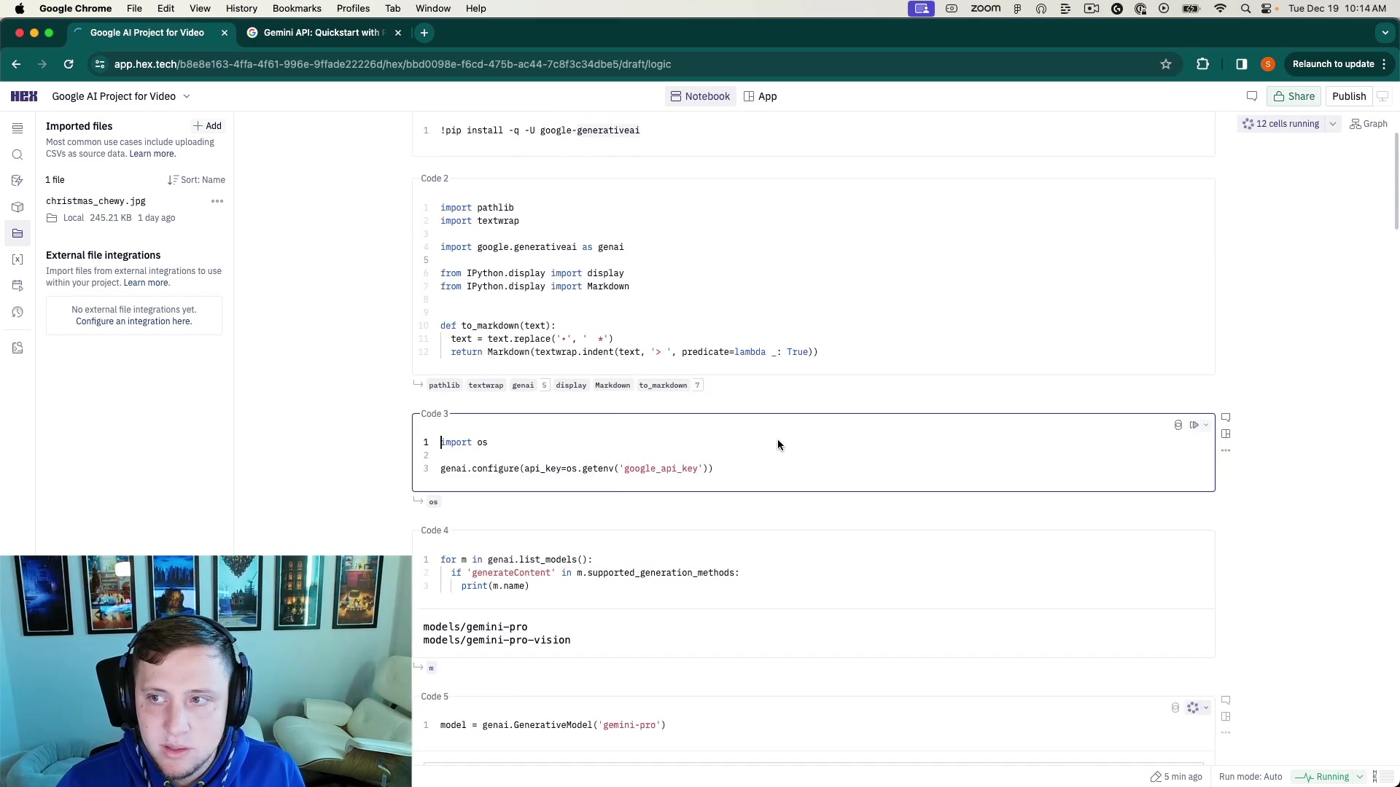Open the cube packages icon in sidebar
This screenshot has width=1400, height=787.
pos(17,207)
